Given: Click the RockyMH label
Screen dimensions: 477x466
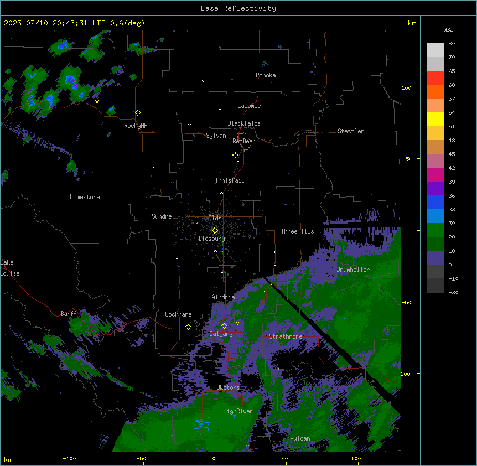Looking at the screenshot, I should (136, 126).
